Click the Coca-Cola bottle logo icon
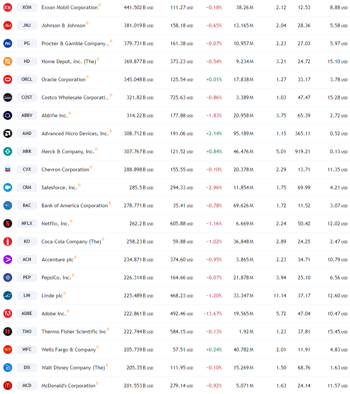The width and height of the screenshot is (350, 394). [x=8, y=241]
